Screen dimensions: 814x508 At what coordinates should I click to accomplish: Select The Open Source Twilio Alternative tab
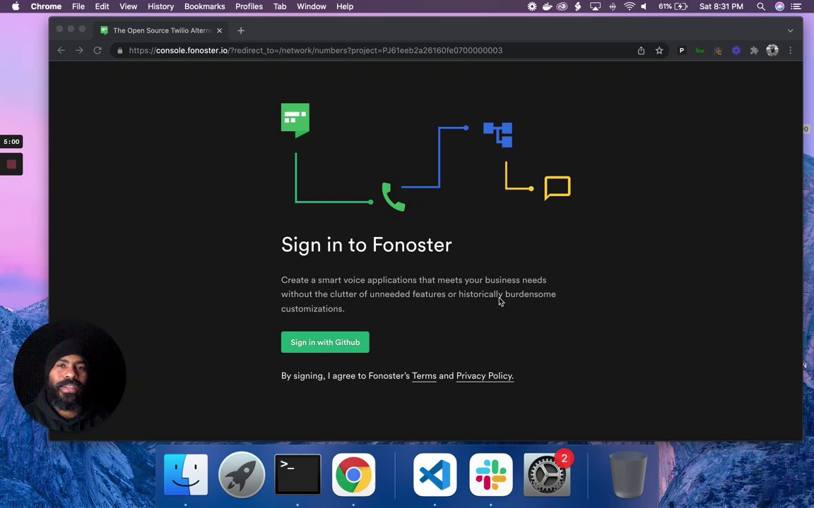162,30
